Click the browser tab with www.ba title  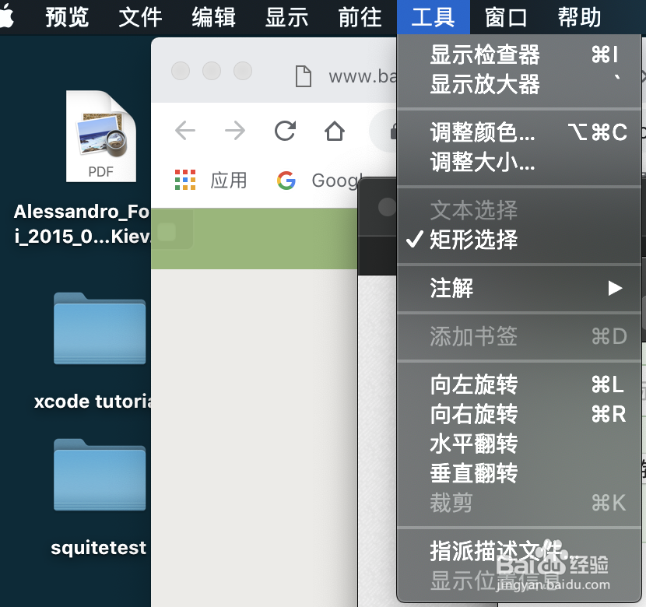346,76
